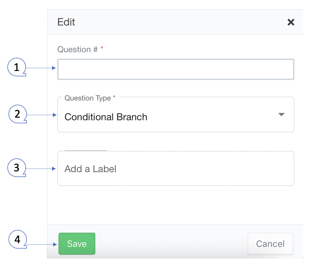The height and width of the screenshot is (263, 315).
Task: Focus the Add a Label field
Action: [175, 168]
